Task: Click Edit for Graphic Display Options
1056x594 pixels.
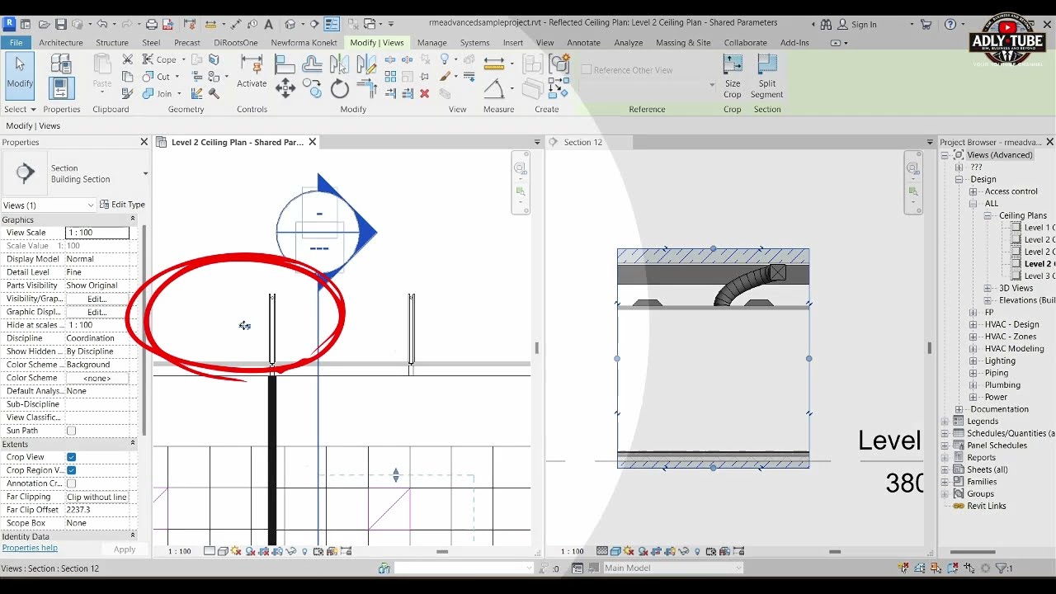Action: tap(97, 312)
